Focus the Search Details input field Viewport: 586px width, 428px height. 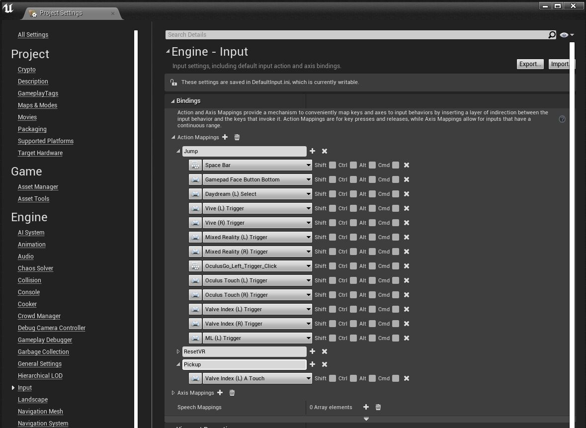point(355,35)
